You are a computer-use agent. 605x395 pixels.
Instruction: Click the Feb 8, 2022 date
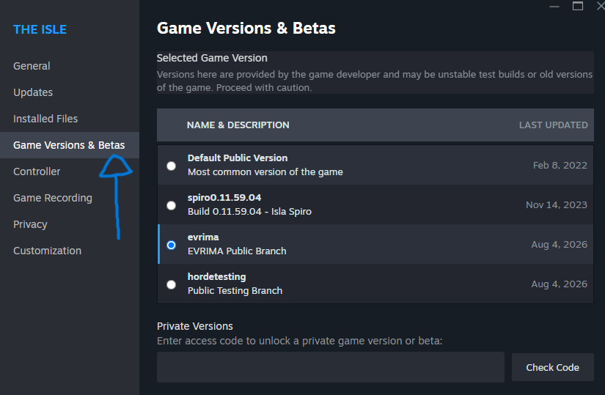[560, 166]
